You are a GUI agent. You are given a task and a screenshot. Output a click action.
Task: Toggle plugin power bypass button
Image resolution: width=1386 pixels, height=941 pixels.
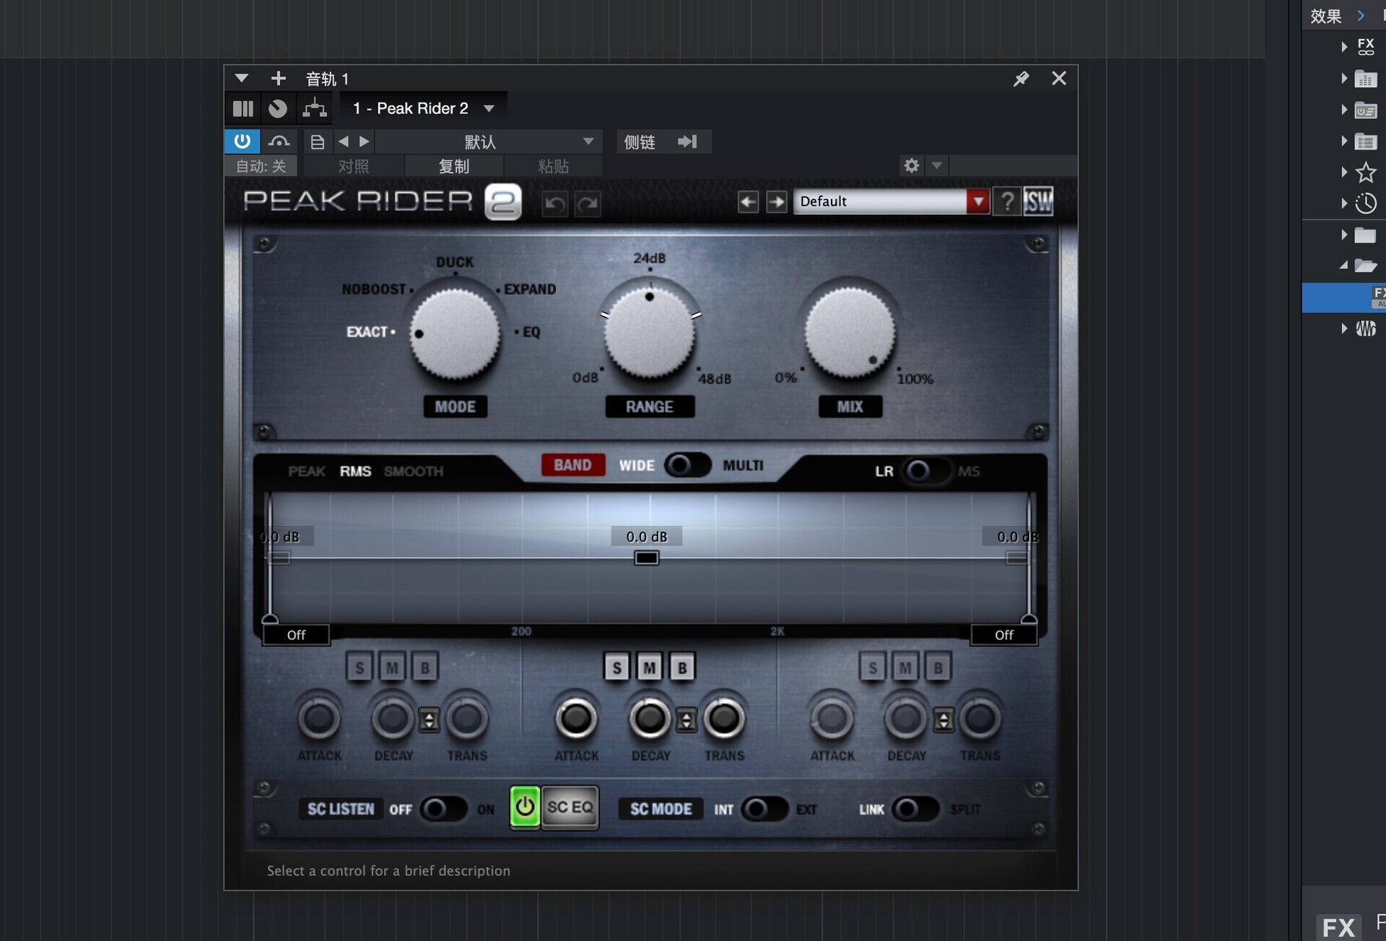point(242,141)
